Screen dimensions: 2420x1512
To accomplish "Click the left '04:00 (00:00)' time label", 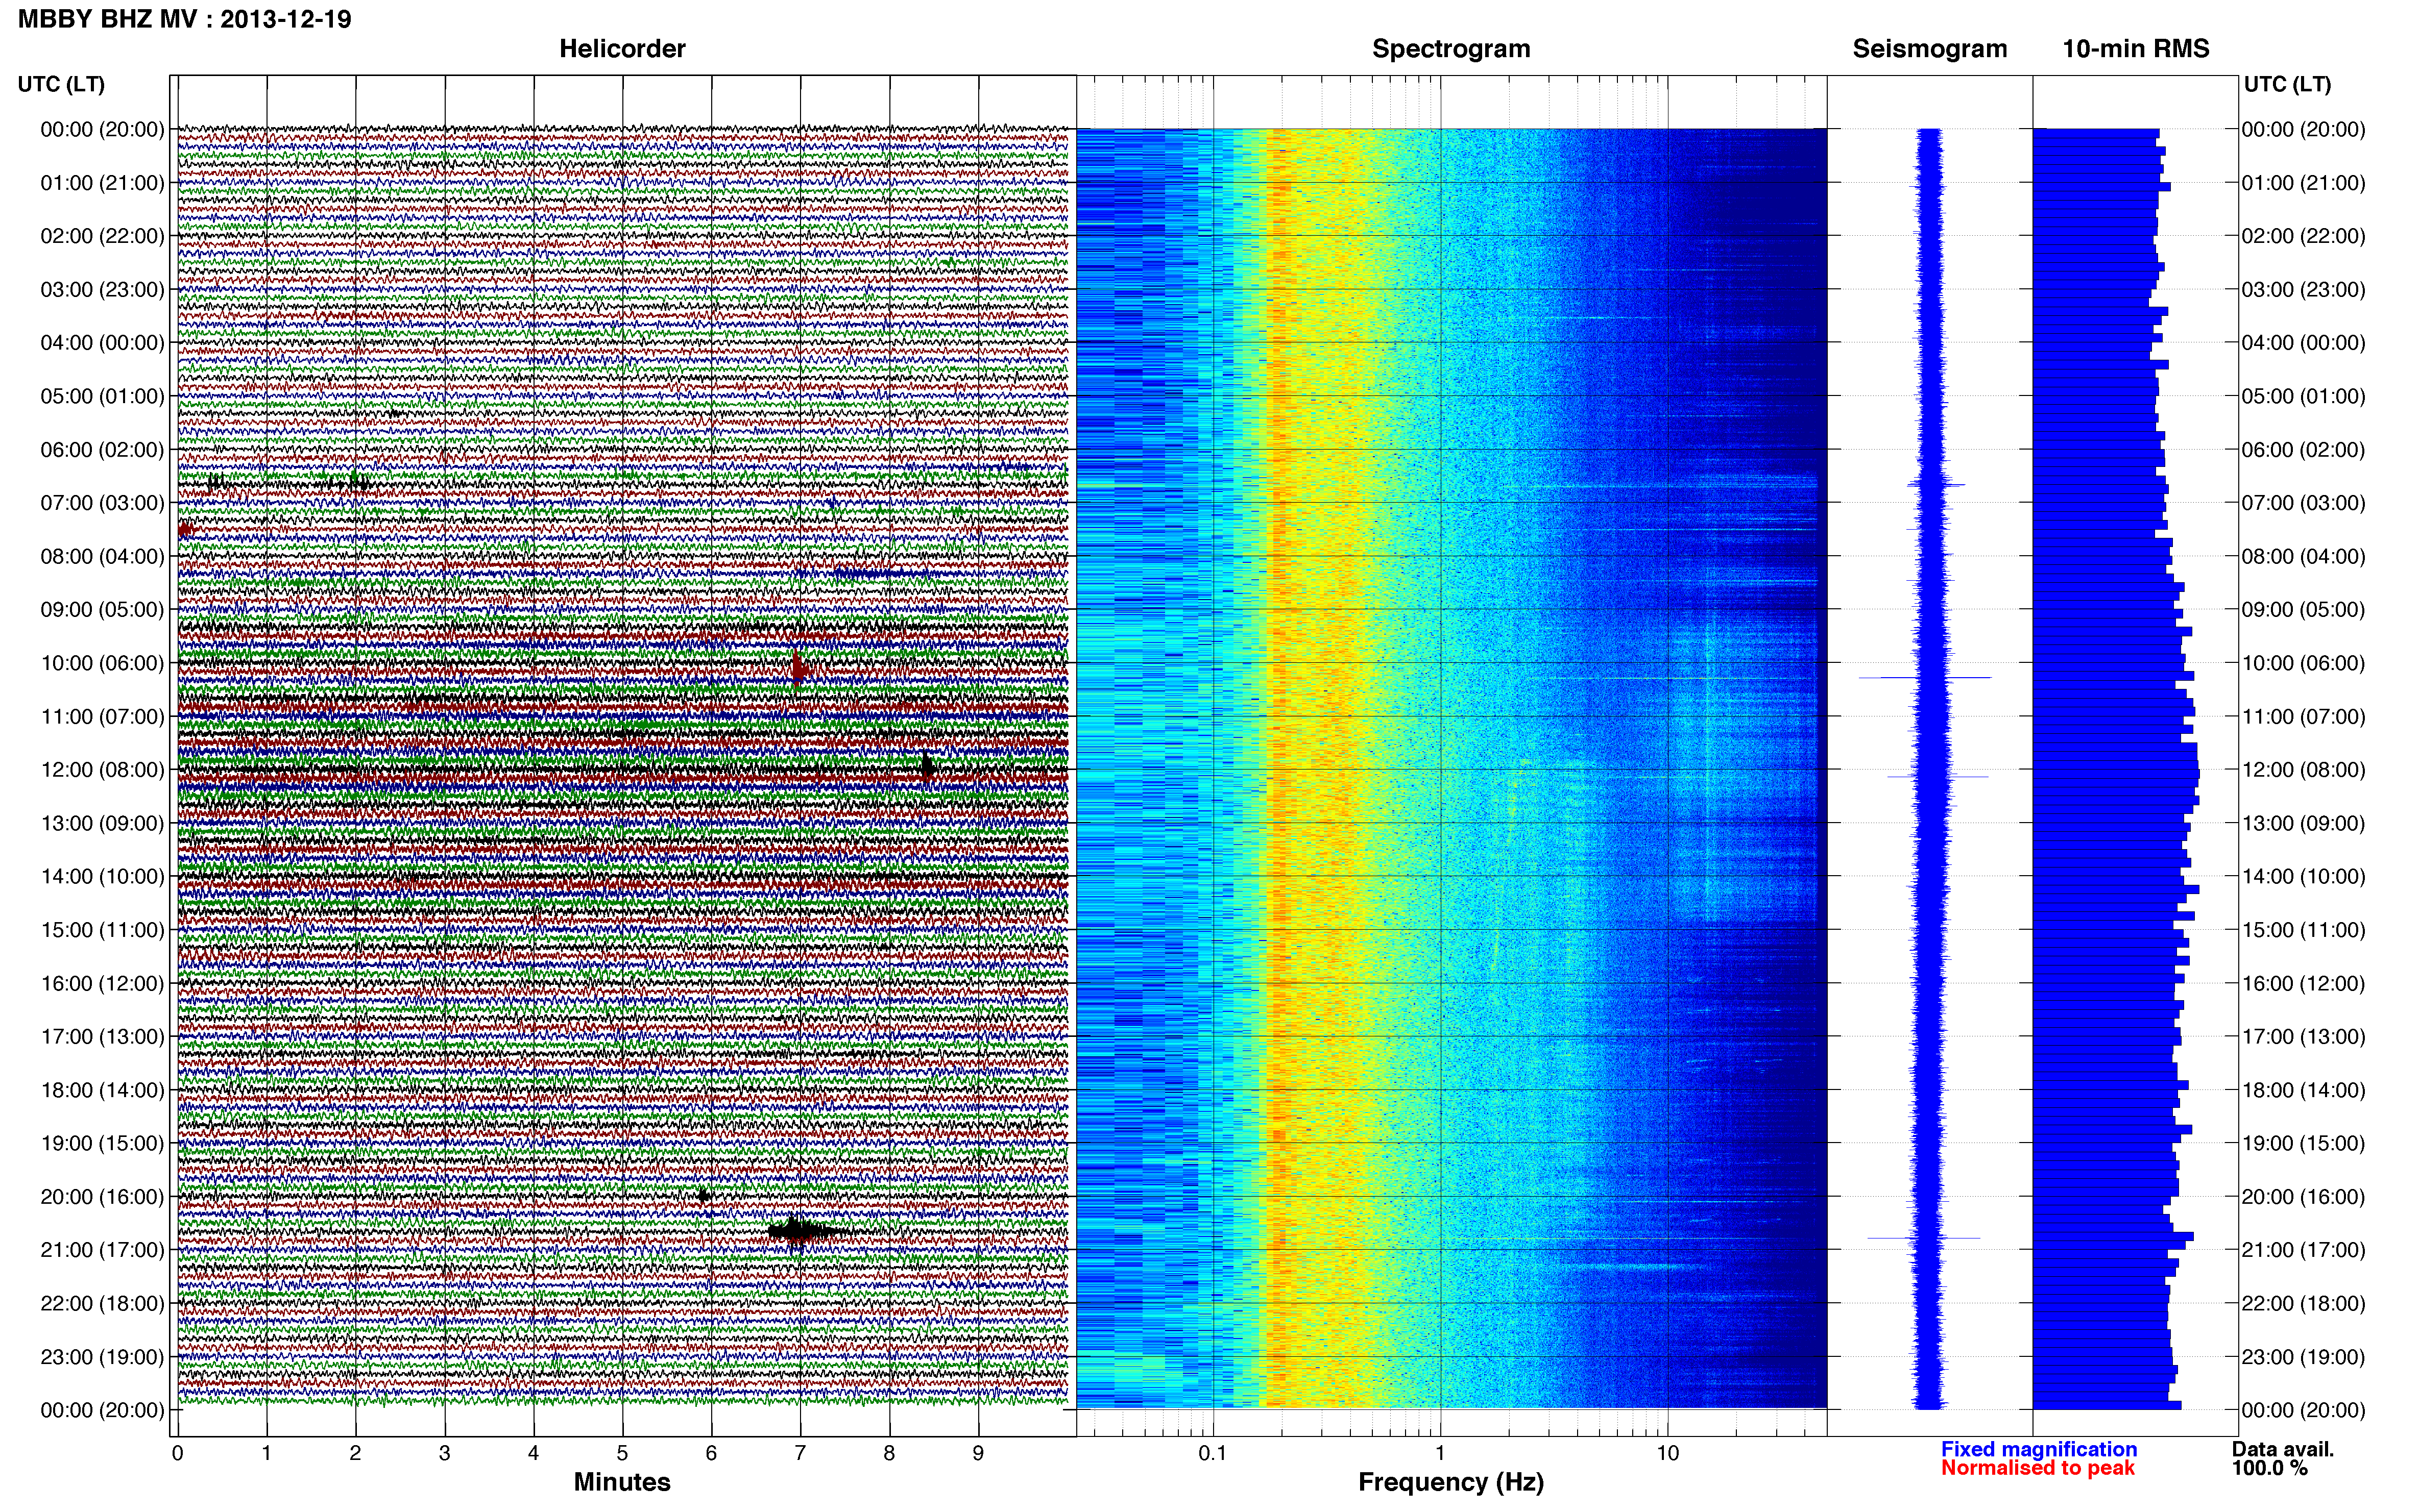I will coord(102,343).
